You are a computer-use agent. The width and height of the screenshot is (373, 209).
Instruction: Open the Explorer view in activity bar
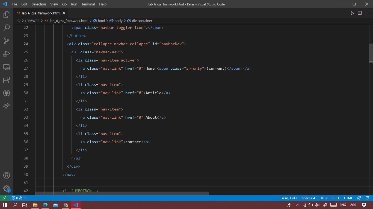(6, 15)
